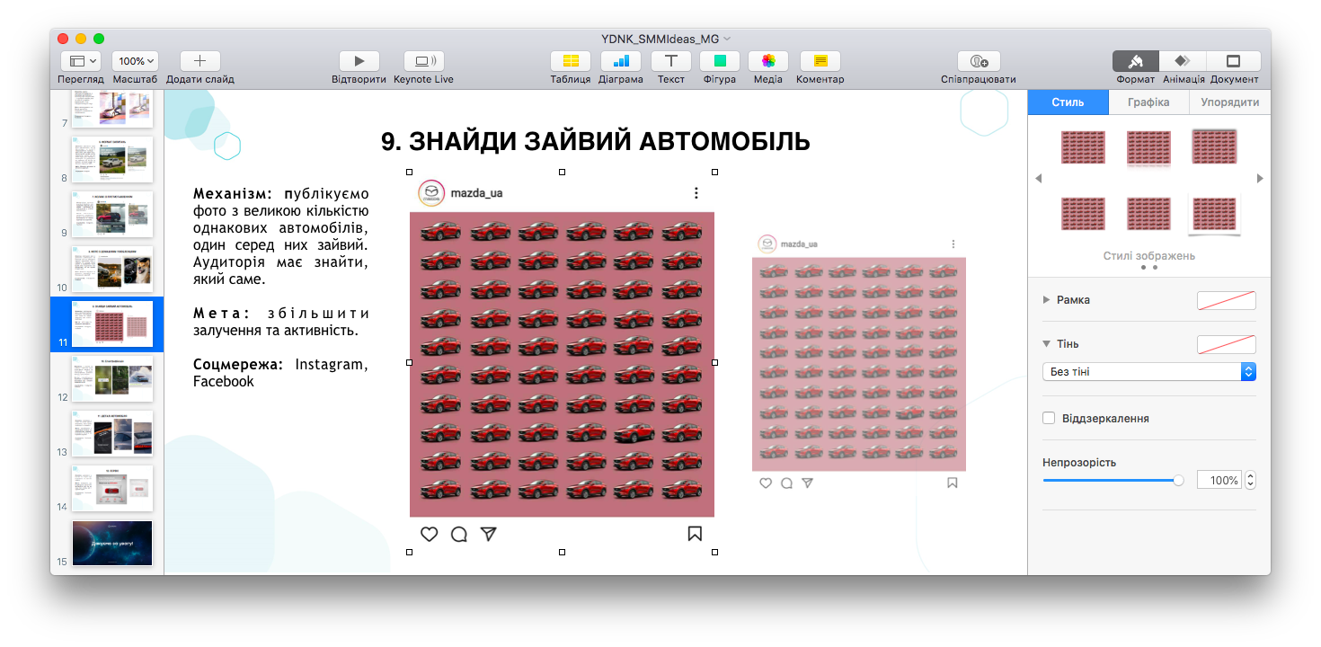The width and height of the screenshot is (1321, 647).
Task: Click the mazda_ua avatar in large post
Action: [x=430, y=192]
